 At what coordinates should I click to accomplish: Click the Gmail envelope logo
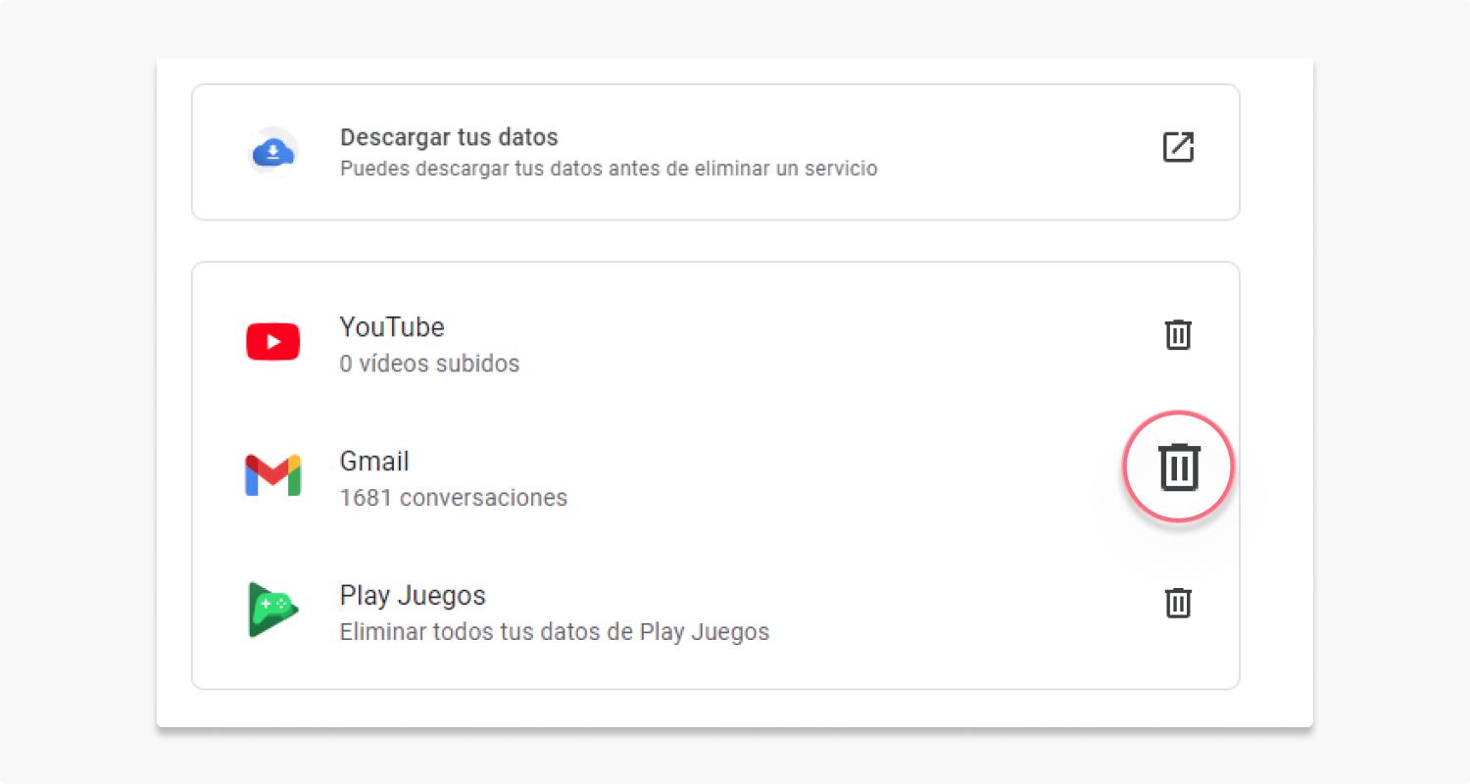pos(272,475)
